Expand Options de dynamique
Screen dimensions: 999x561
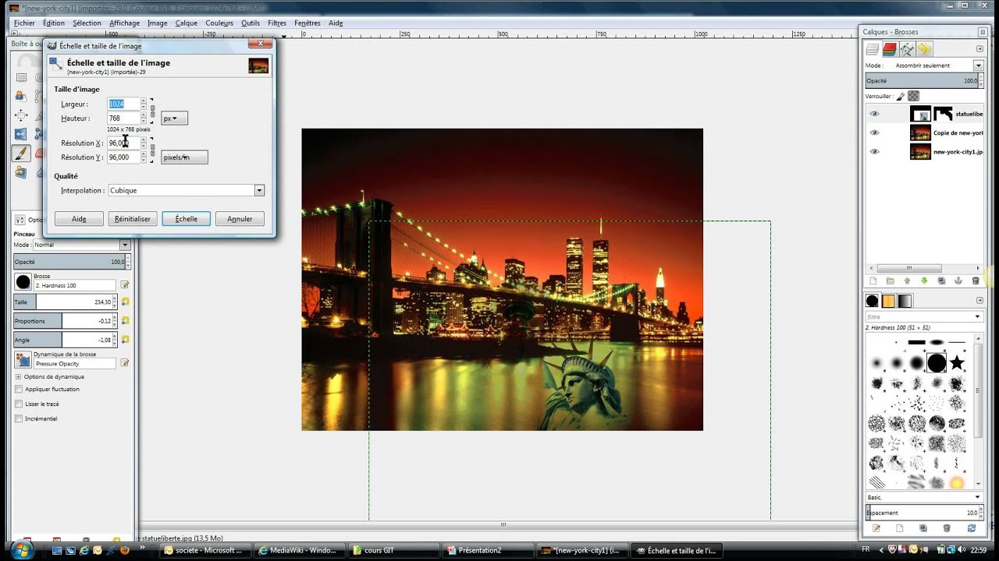click(x=18, y=376)
